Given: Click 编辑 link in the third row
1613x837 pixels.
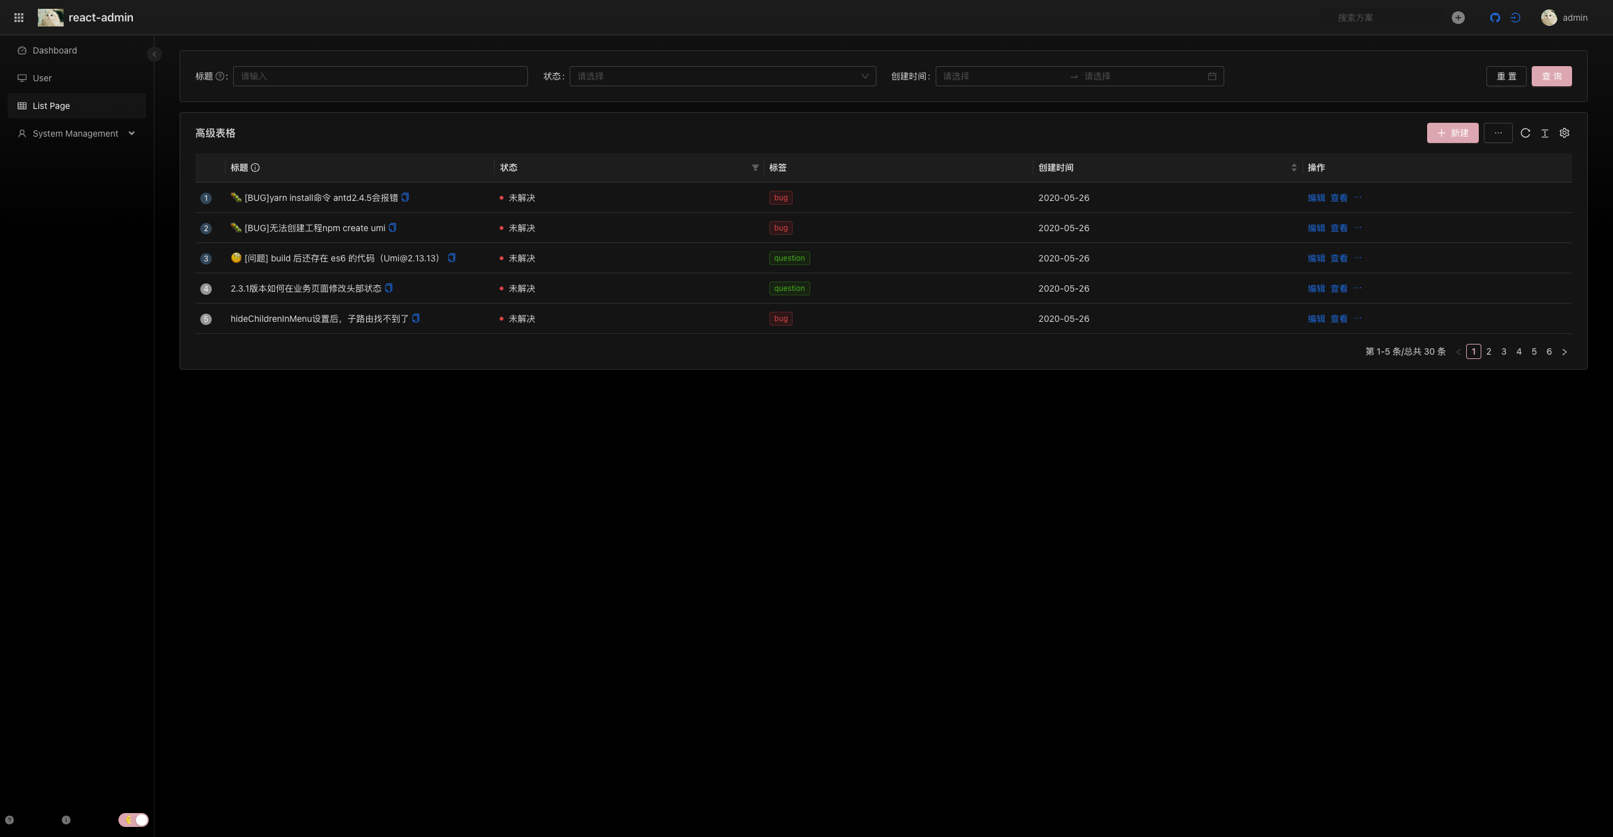Looking at the screenshot, I should tap(1316, 258).
